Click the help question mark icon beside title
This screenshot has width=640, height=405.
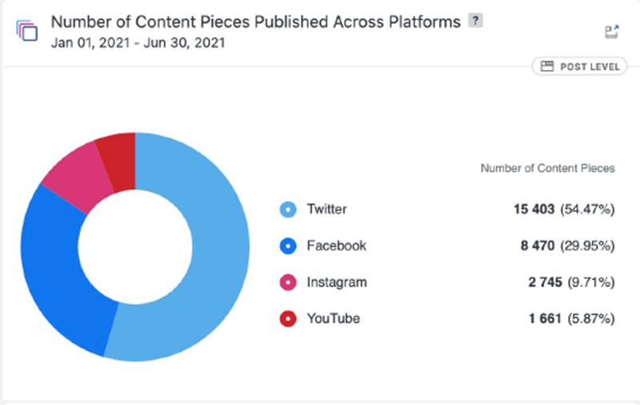(x=475, y=21)
